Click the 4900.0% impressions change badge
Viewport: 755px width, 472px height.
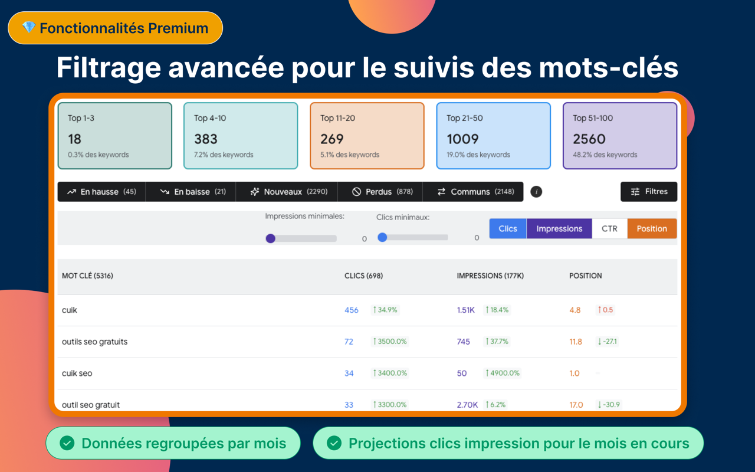pos(503,373)
